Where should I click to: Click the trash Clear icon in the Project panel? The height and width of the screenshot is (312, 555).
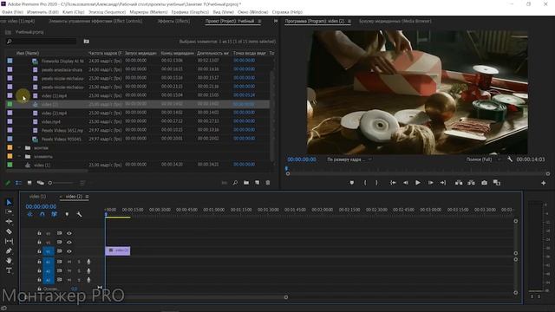[268, 183]
